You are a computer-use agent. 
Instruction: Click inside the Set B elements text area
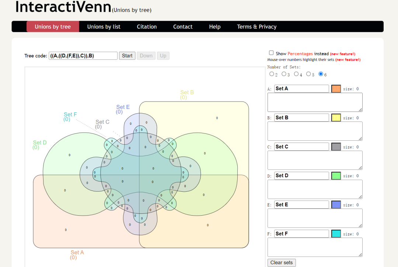click(315, 131)
